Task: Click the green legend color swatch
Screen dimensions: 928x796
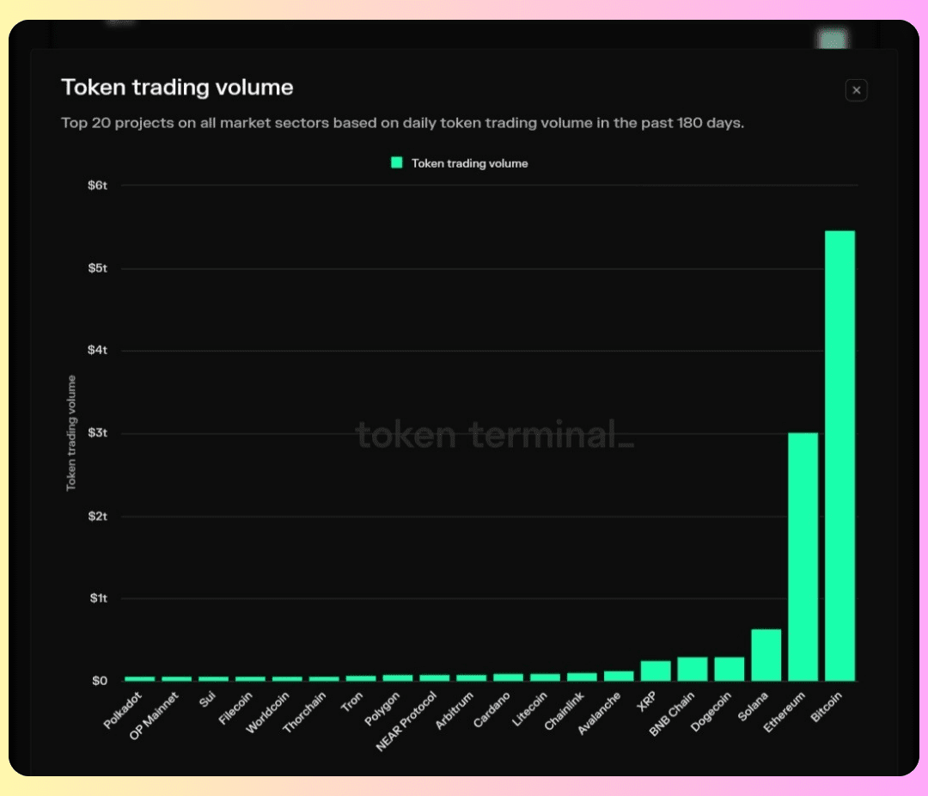Action: point(397,162)
